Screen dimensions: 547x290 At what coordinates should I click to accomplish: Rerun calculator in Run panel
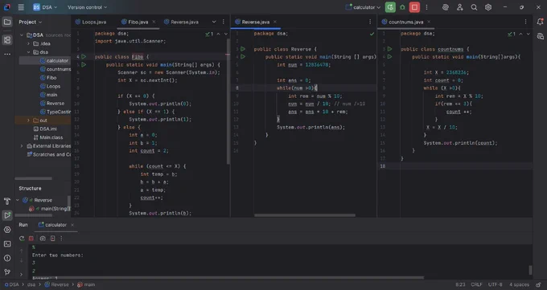point(22,239)
